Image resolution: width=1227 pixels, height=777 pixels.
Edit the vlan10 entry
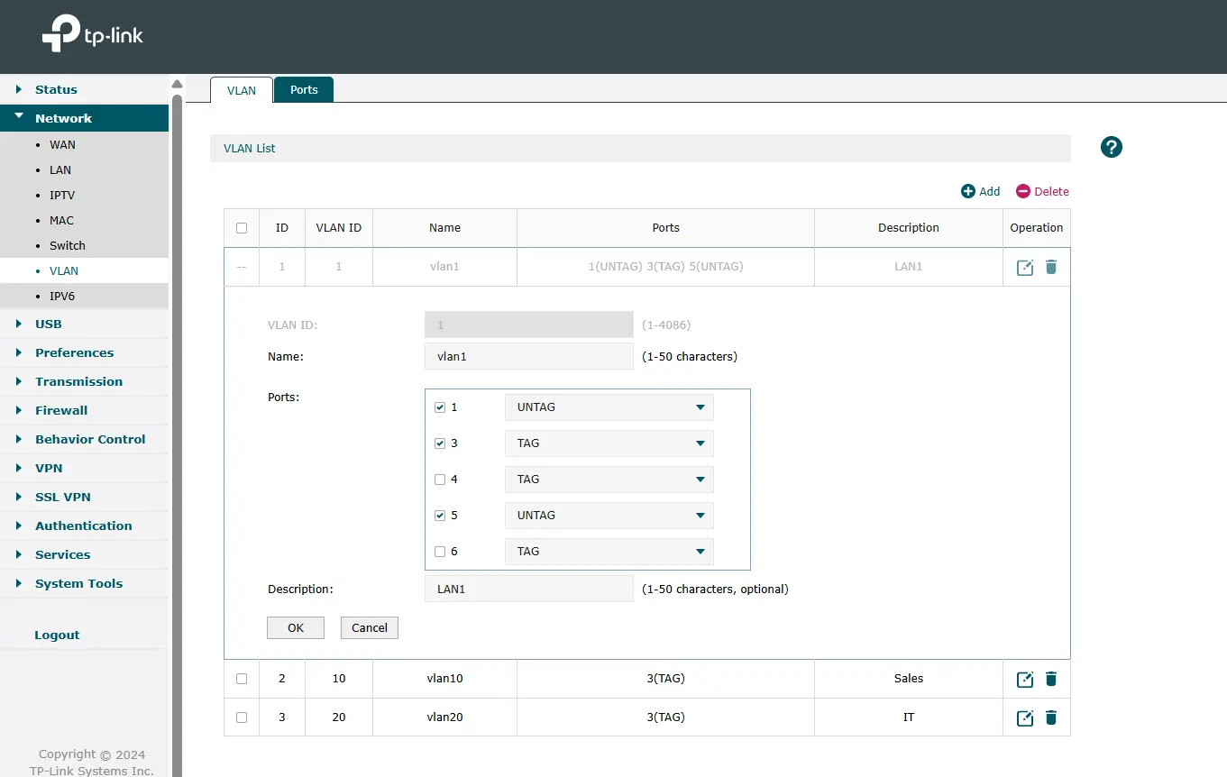[1024, 679]
